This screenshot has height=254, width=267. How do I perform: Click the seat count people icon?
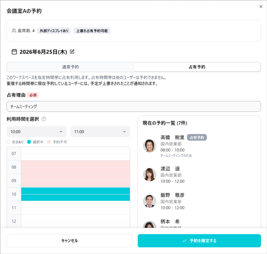click(14, 31)
